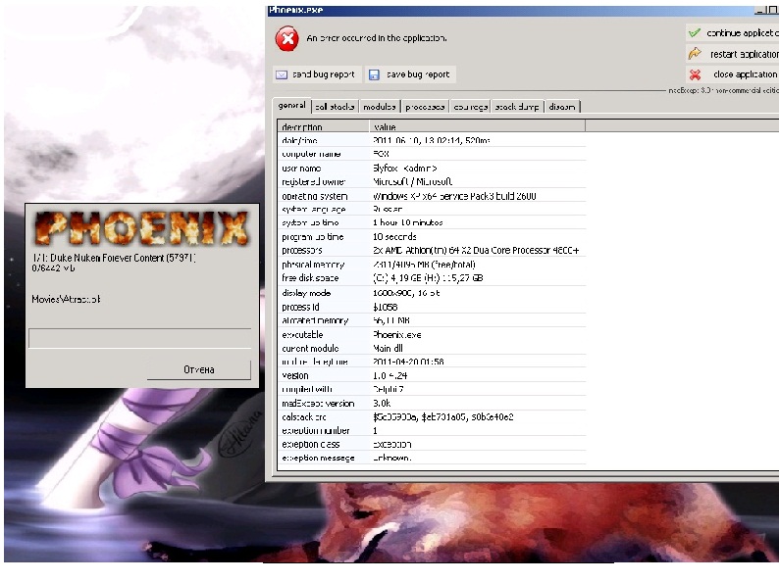The width and height of the screenshot is (779, 582).
Task: Select the date/time row
Action: click(x=432, y=140)
